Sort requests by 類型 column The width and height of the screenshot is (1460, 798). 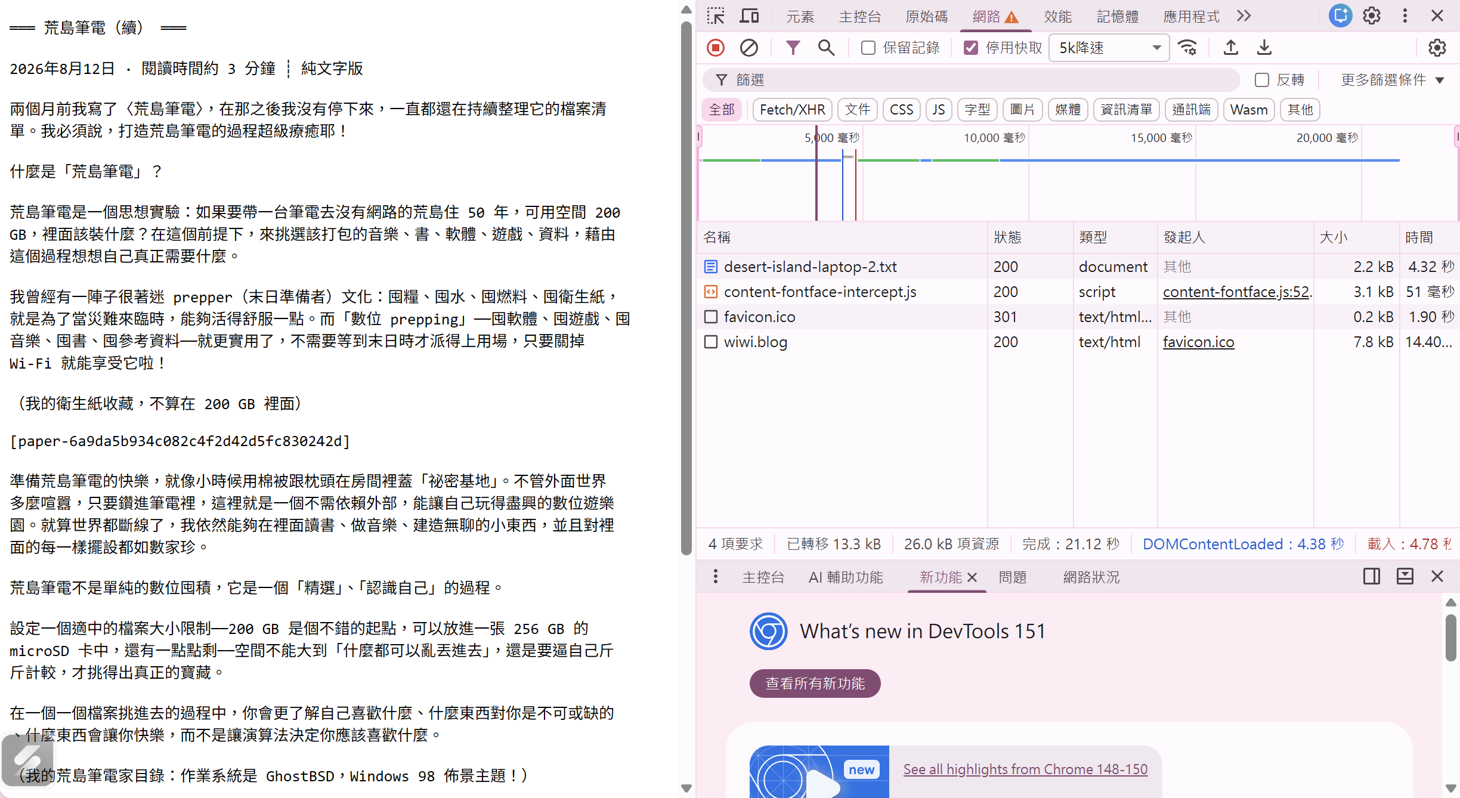pos(1115,237)
